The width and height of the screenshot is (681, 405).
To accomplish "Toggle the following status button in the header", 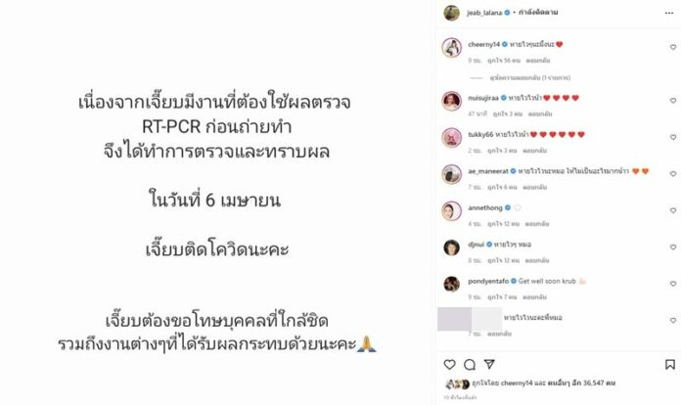I will click(538, 13).
